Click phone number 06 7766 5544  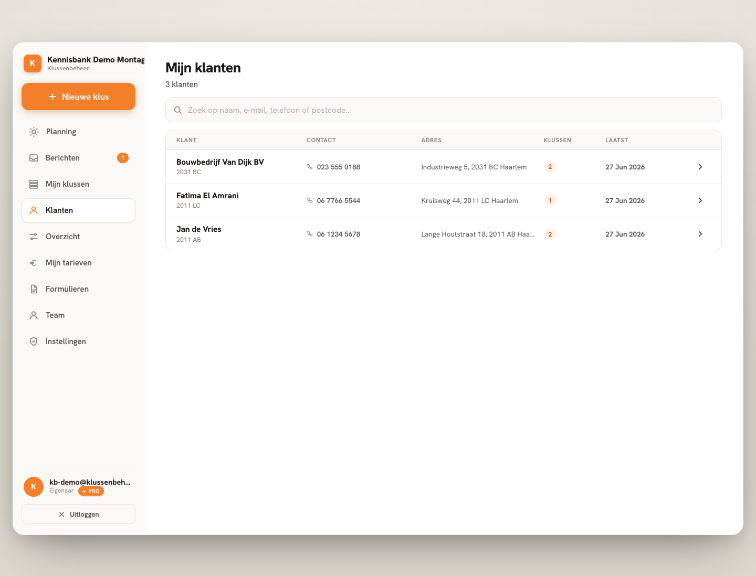(339, 200)
